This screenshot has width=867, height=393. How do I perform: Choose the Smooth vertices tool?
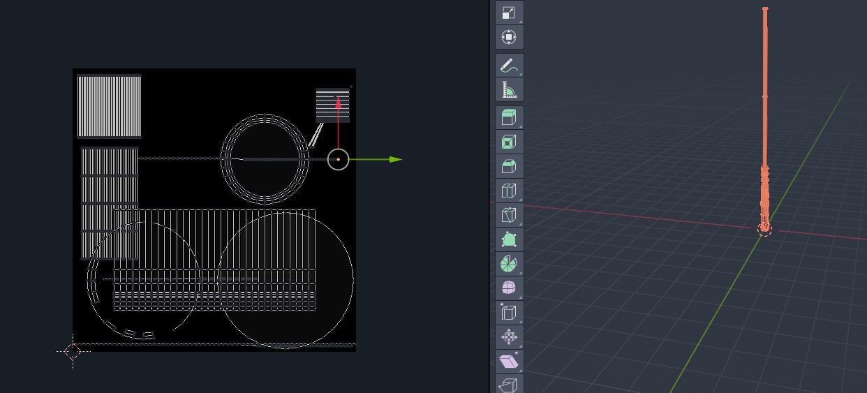509,288
